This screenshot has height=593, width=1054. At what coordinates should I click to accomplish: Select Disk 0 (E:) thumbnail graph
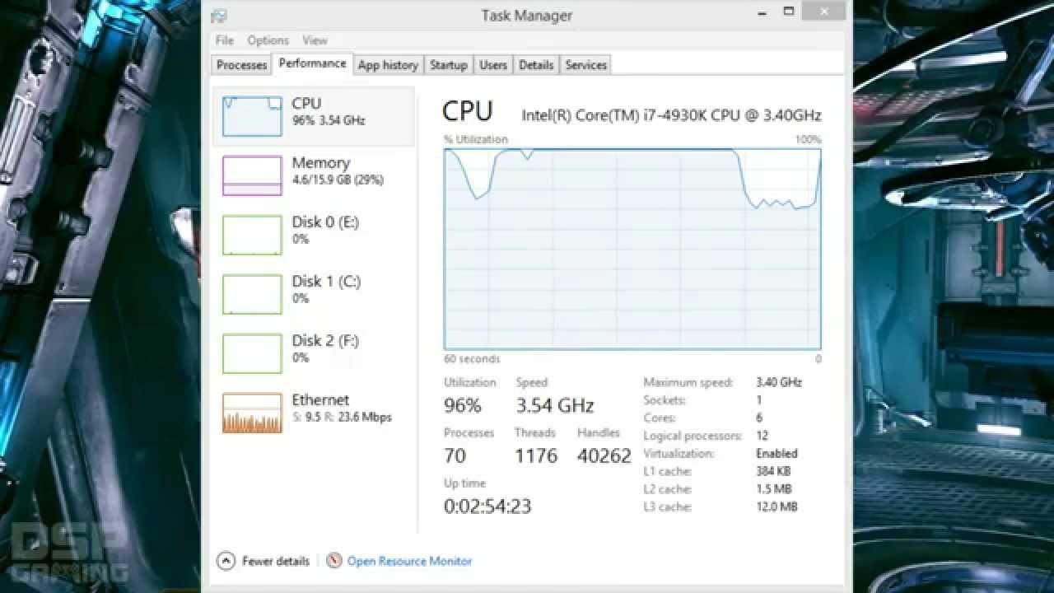[x=252, y=235]
